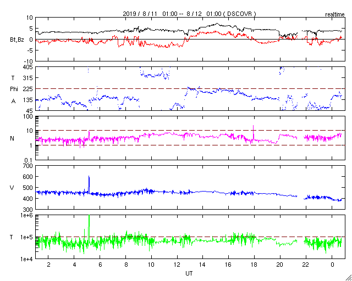Image resolution: width=352 pixels, height=281 pixels.
Task: Click the '6' hour tick on the UT axis
Action: coord(100,265)
